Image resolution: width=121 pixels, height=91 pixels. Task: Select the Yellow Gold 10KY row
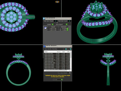(57, 55)
